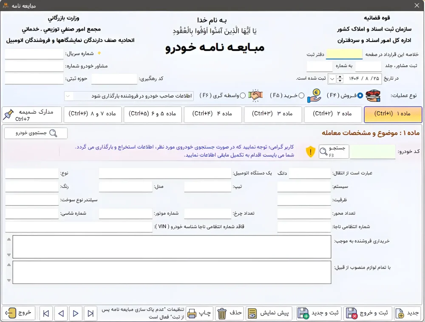
Task: Click the شماره شاسی input field
Action: click(32, 213)
